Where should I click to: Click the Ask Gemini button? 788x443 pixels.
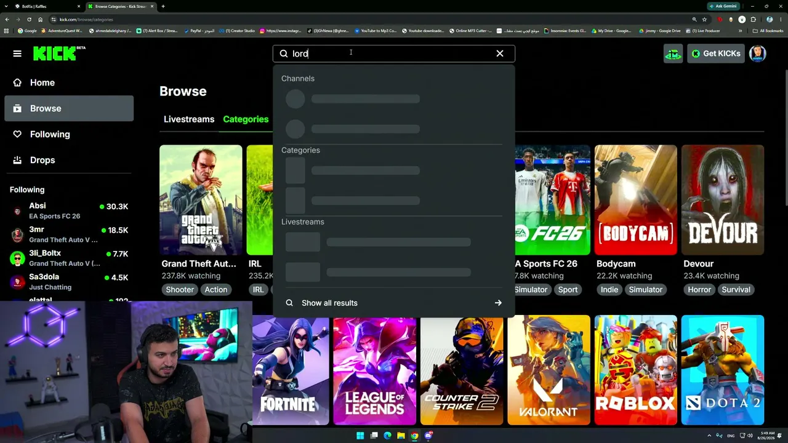click(x=723, y=6)
